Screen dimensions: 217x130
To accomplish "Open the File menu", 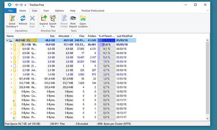I will (x=11, y=11).
